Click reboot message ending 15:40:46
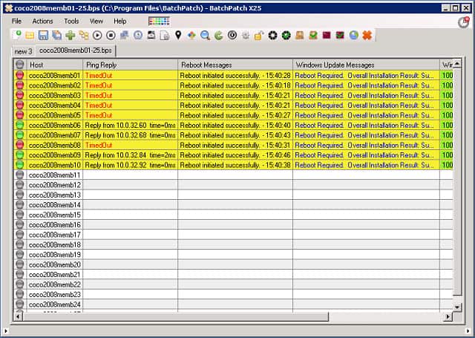475x338 pixels. (235, 155)
